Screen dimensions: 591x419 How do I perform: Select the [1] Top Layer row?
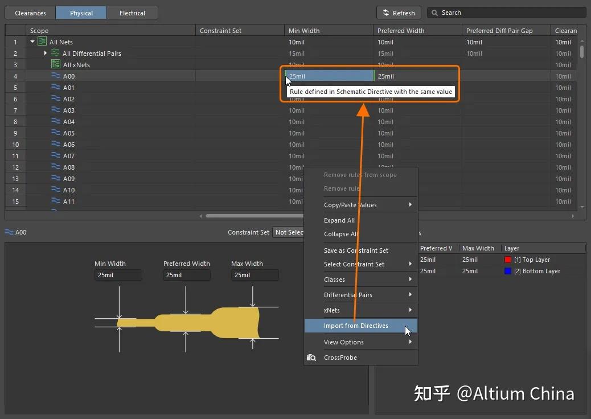(502, 260)
